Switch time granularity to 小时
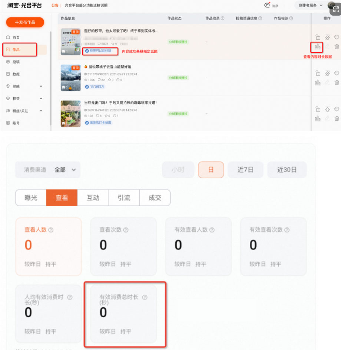 coord(178,169)
